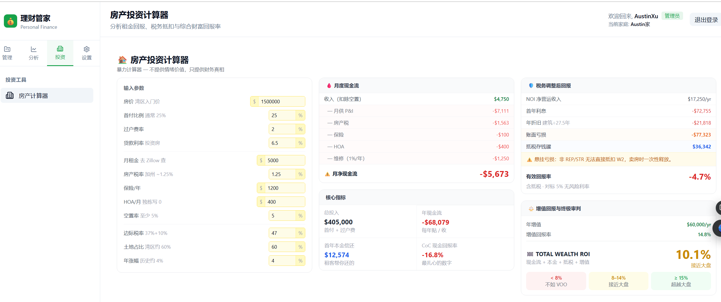
Task: Click the scales icon on 增值回报与终极审判 card
Action: point(531,208)
